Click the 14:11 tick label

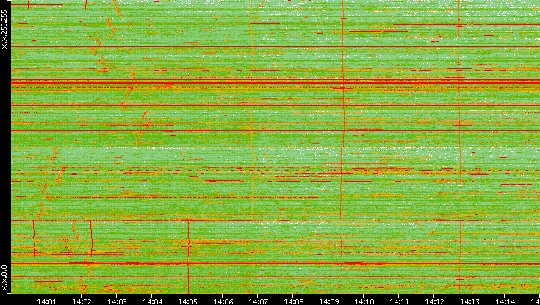(399, 301)
